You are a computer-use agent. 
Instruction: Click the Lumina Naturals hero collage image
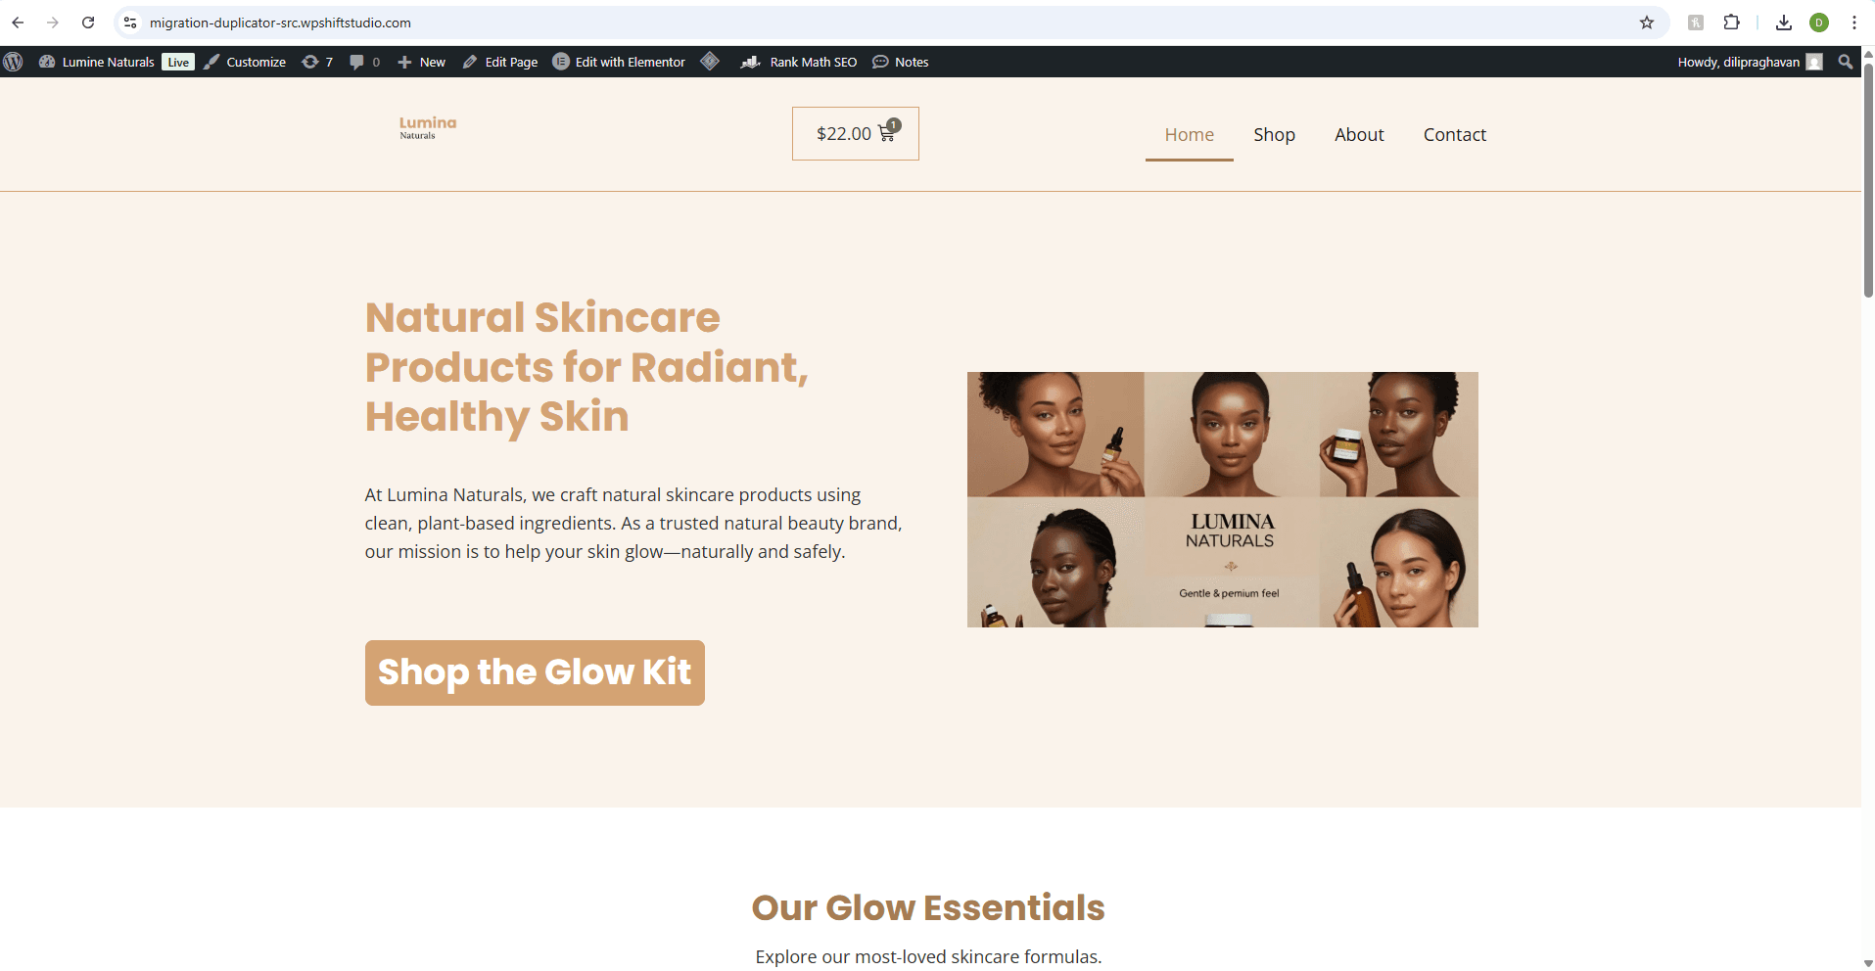[1222, 499]
